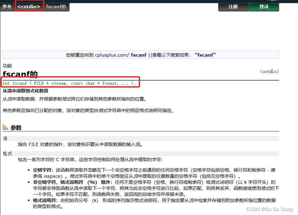Click the 参考 menu item

tap(7, 6)
